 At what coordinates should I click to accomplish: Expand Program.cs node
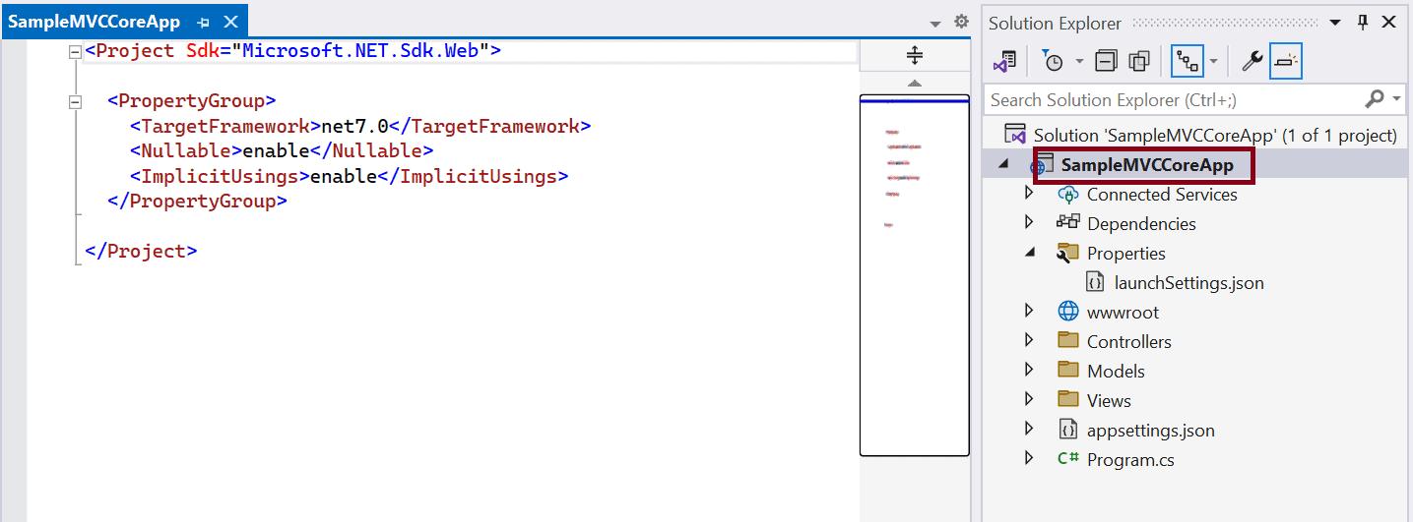[1029, 459]
